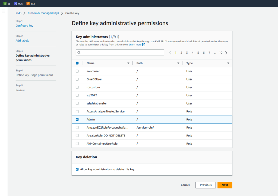Go to previous page arrow in pagination
The image size is (278, 196).
(170, 53)
